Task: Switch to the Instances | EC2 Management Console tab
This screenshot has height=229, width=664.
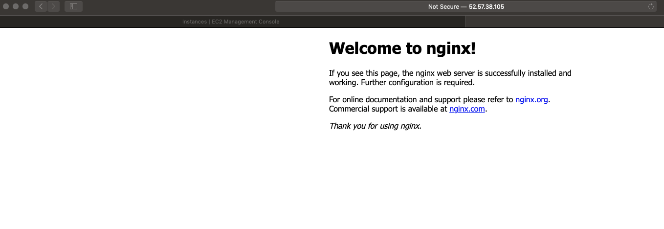Action: click(231, 22)
